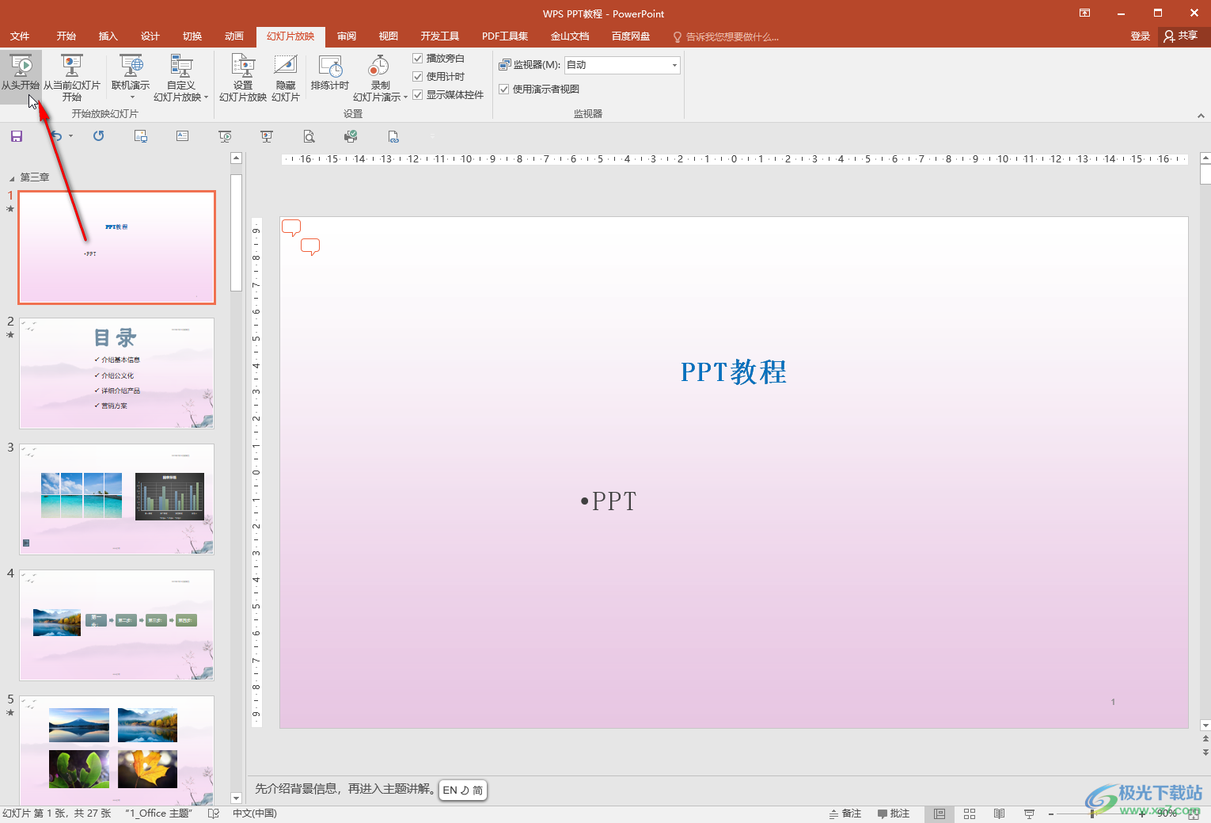This screenshot has width=1211, height=823.
Task: Undo the last action in quick toolbar
Action: click(x=56, y=136)
